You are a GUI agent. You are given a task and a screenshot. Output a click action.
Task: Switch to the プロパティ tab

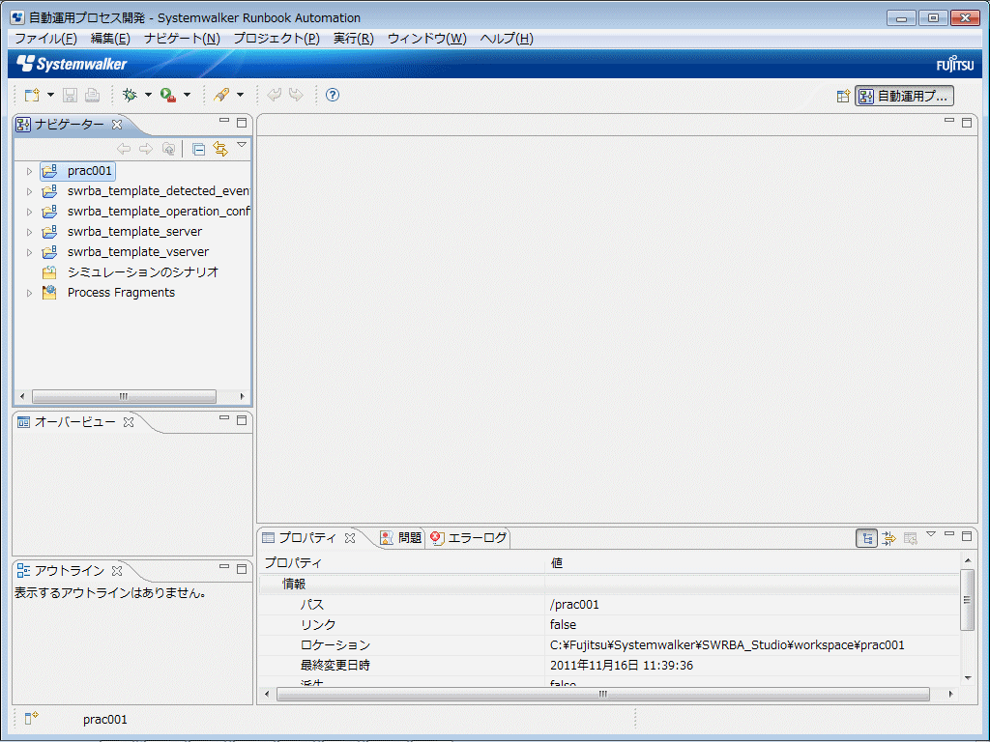307,537
